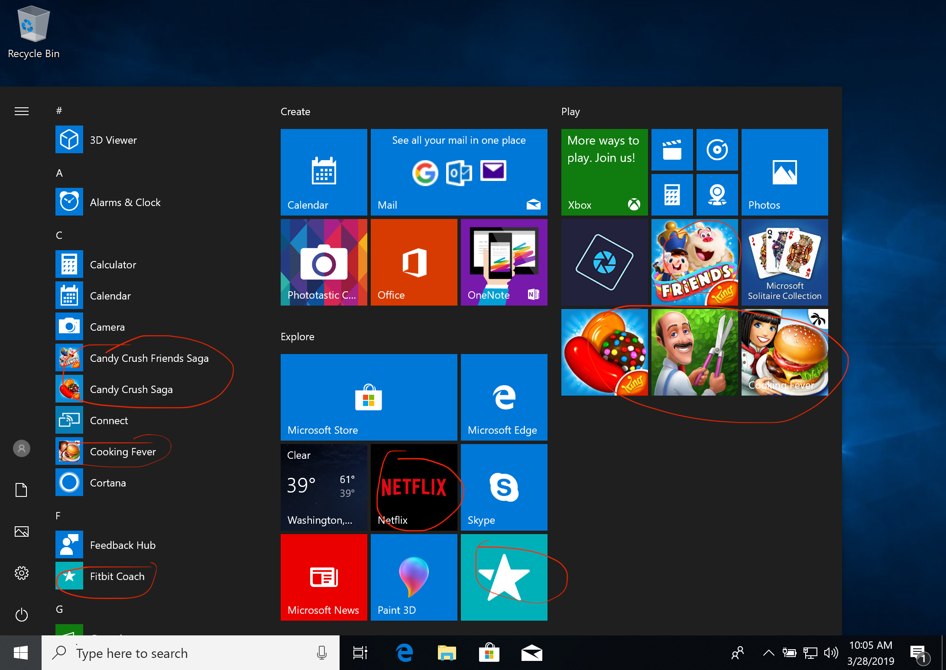Open the power options button
Screen dimensions: 946x670
click(22, 615)
